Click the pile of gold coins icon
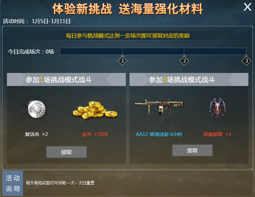 95,110
